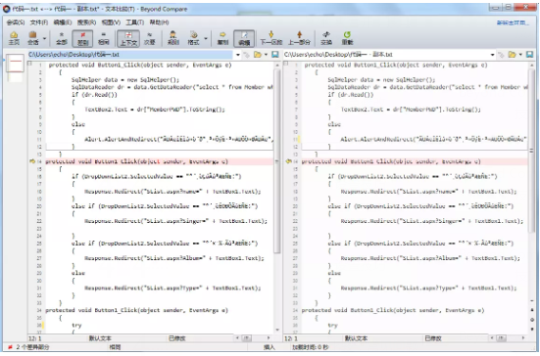
Task: Click the right pane horizontal scrollbar thumb
Action: click(x=502, y=338)
